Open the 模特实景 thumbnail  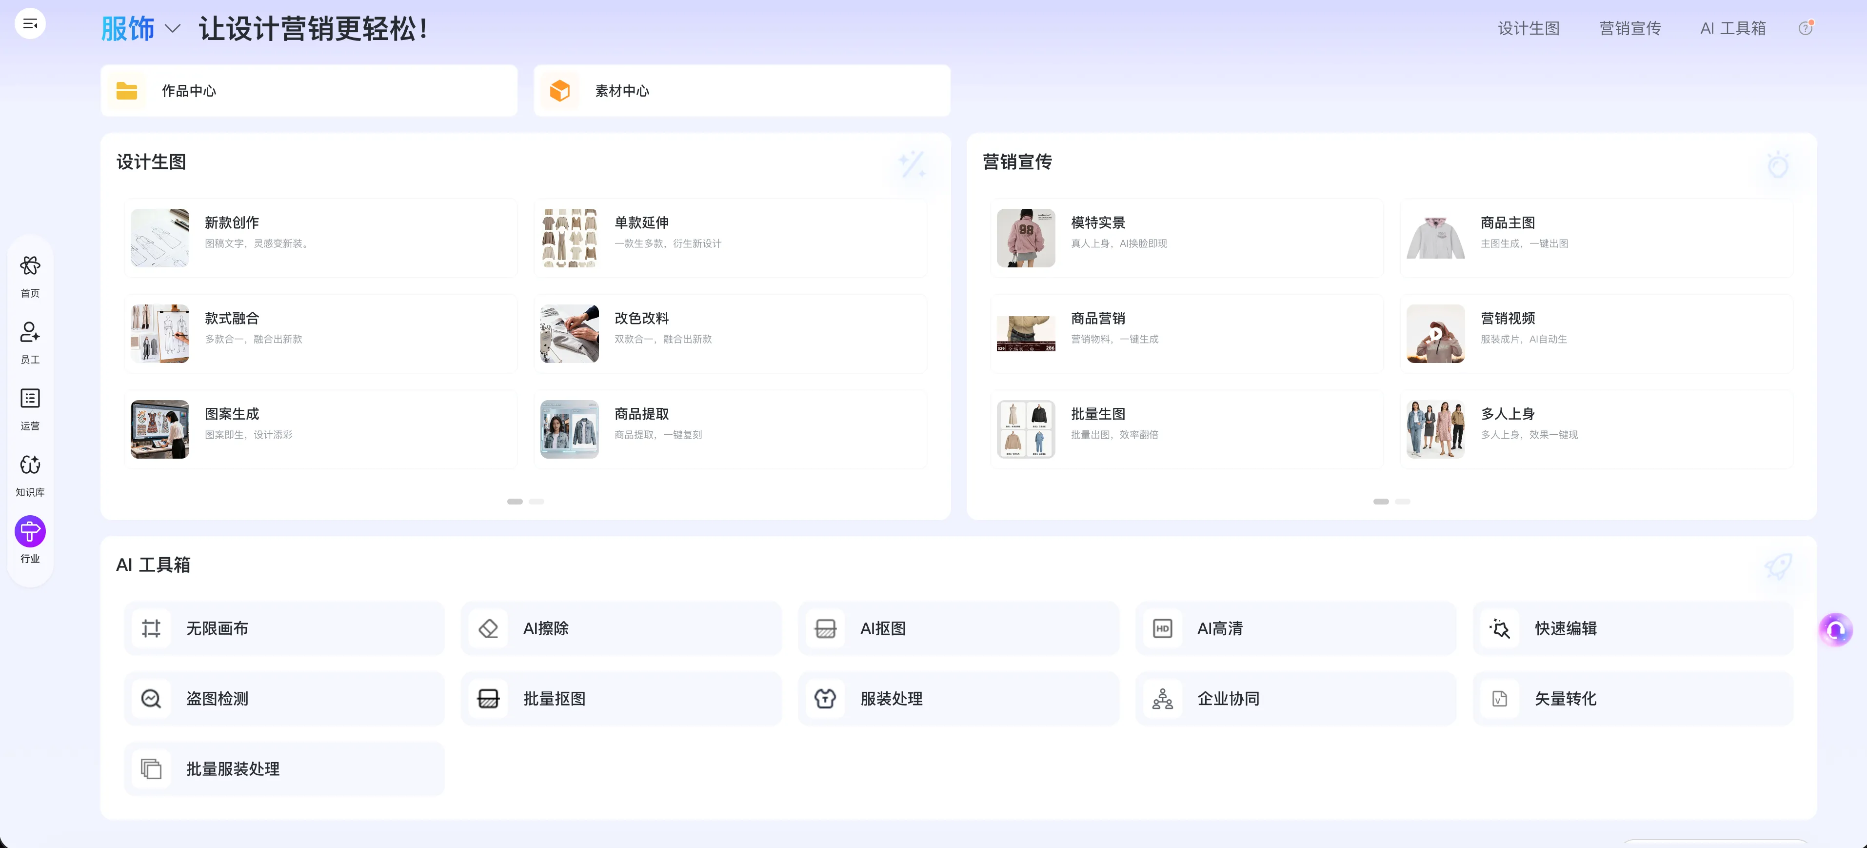(x=1026, y=238)
